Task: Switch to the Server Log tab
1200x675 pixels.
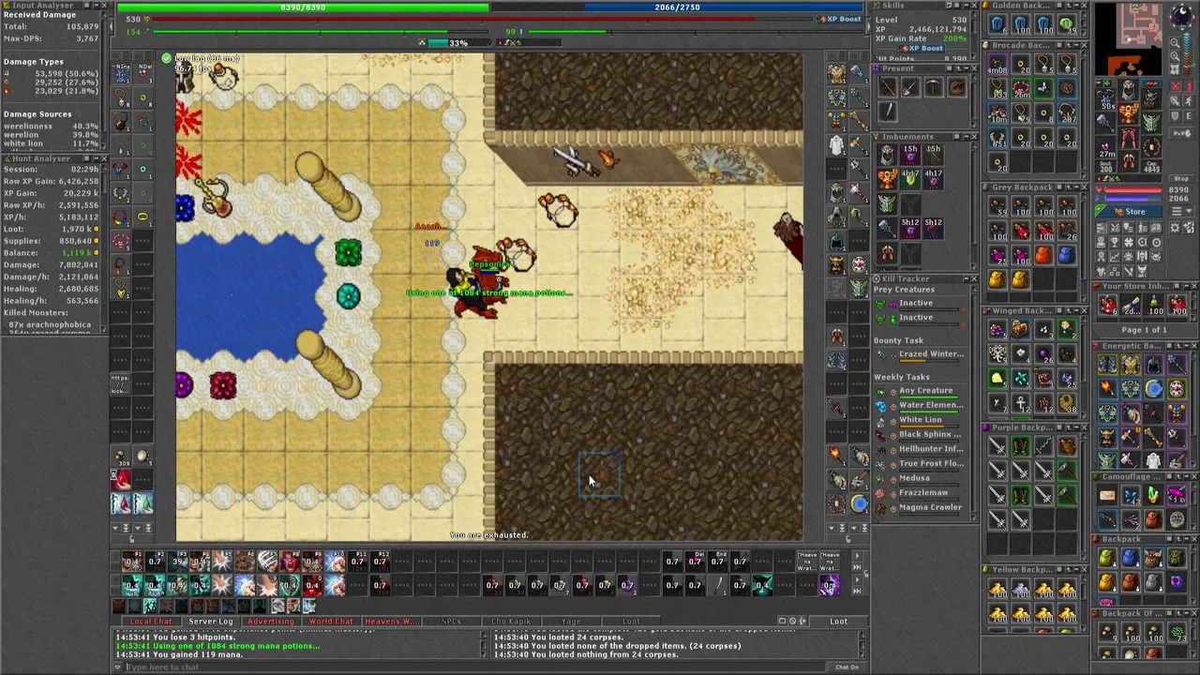Action: click(x=210, y=622)
